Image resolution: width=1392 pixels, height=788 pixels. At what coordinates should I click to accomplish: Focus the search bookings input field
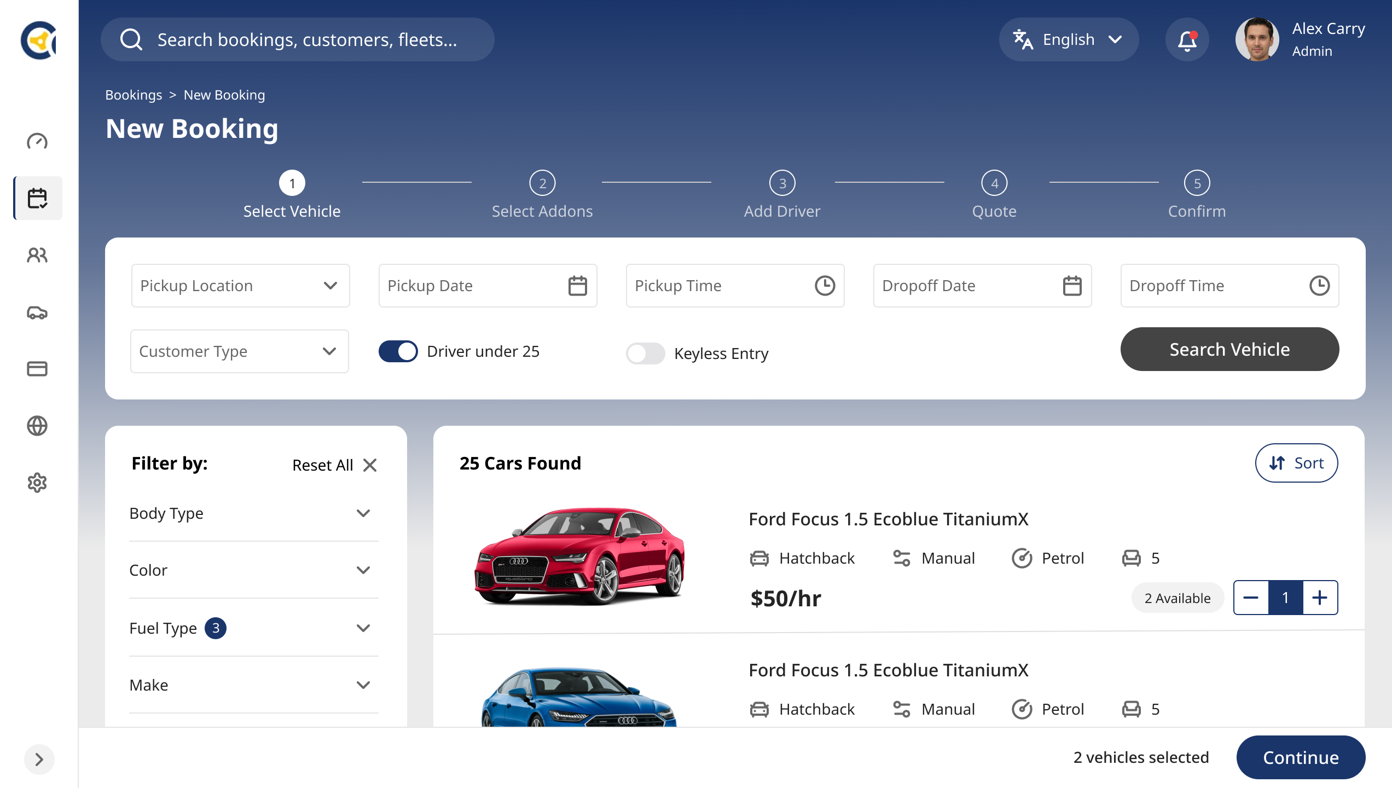(298, 39)
